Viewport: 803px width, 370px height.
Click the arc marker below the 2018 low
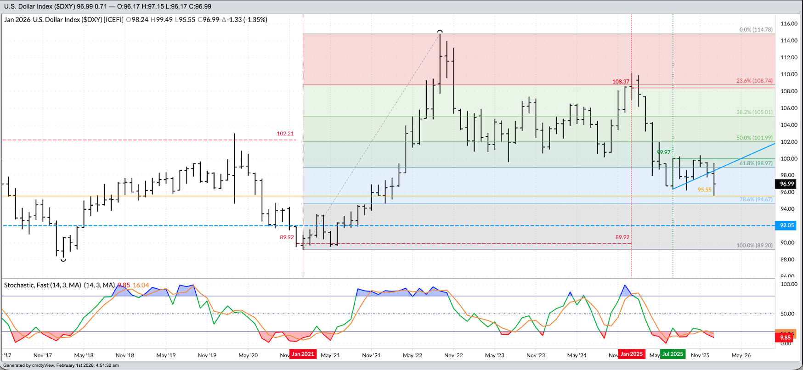tap(63, 260)
